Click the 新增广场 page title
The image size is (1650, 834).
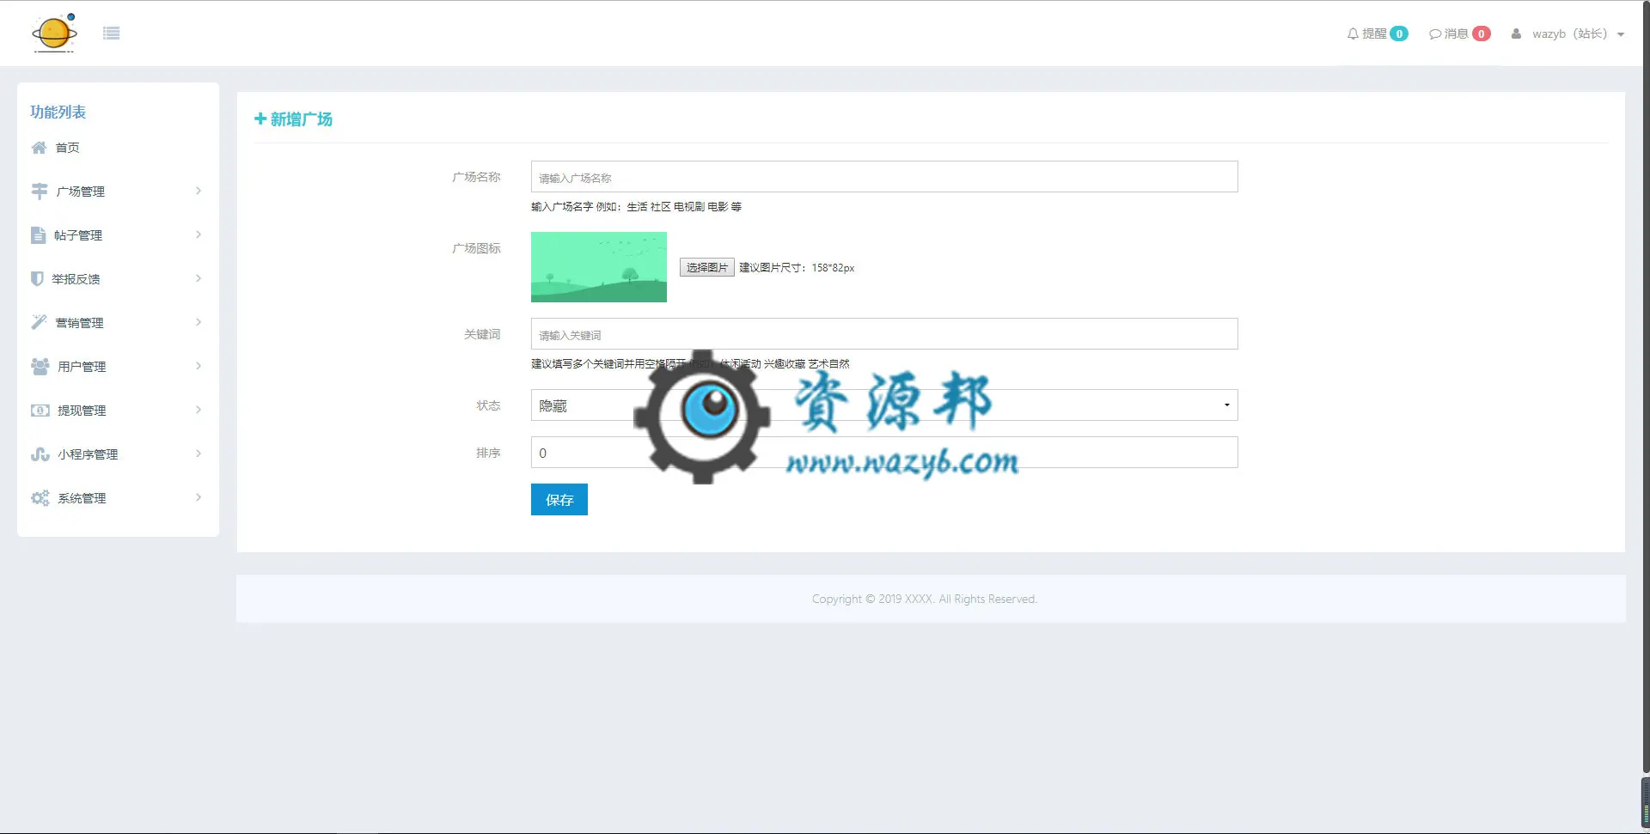click(x=302, y=119)
